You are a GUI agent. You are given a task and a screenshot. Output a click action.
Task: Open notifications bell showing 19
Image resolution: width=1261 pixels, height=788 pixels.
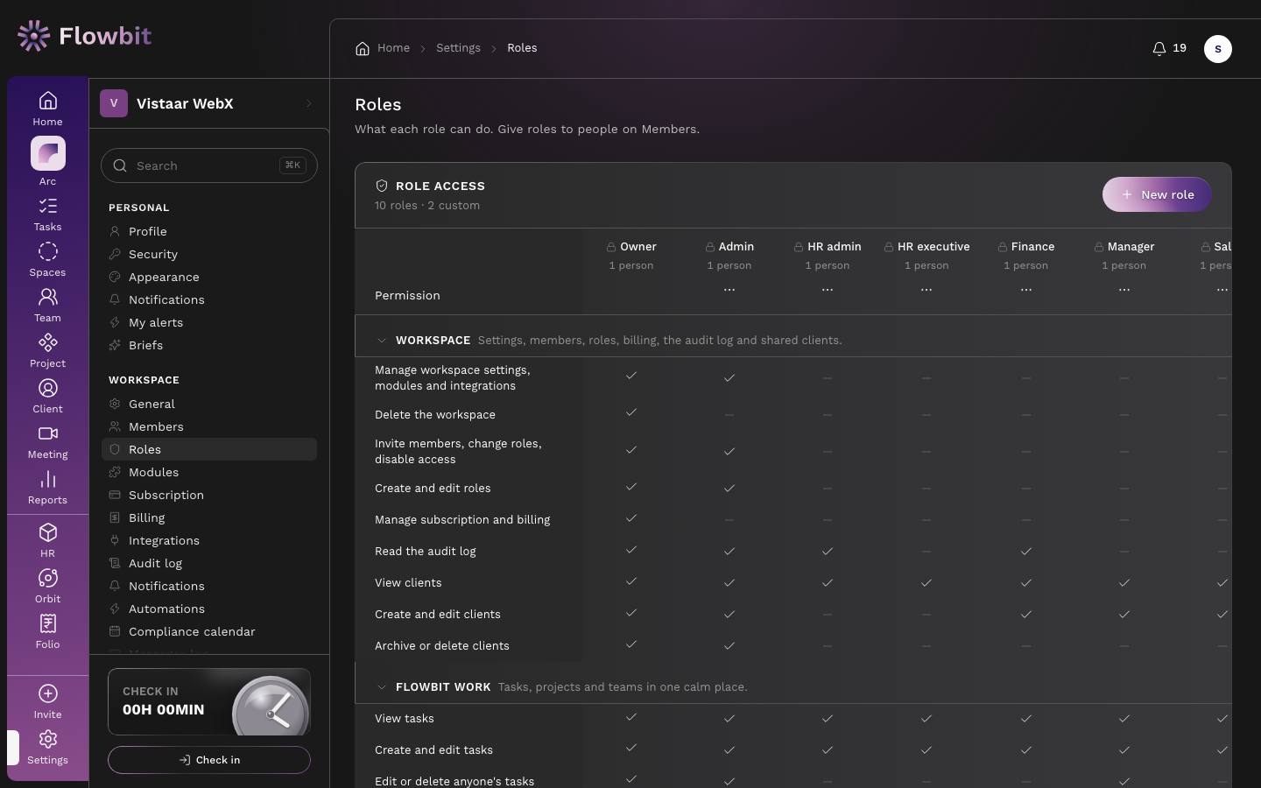[x=1169, y=48]
